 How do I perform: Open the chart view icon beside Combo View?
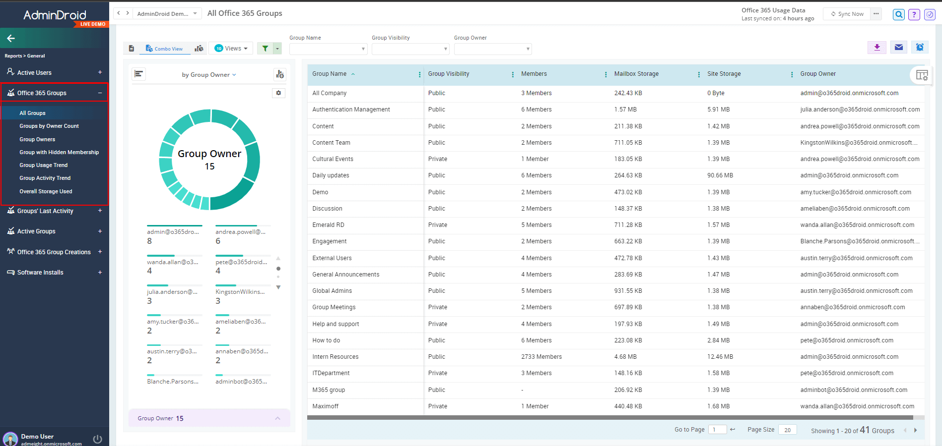199,49
